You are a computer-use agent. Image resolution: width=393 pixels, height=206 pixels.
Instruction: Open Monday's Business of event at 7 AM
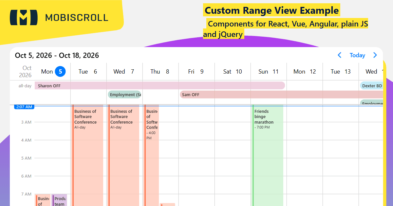click(x=43, y=200)
